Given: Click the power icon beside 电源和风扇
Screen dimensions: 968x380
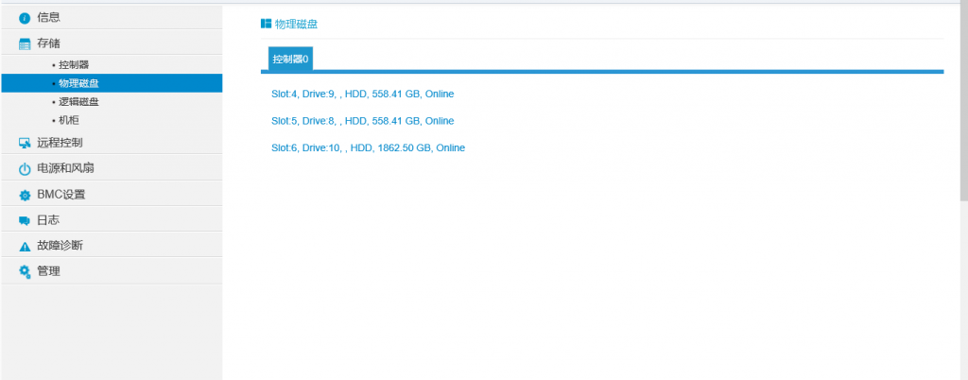Looking at the screenshot, I should coord(25,169).
